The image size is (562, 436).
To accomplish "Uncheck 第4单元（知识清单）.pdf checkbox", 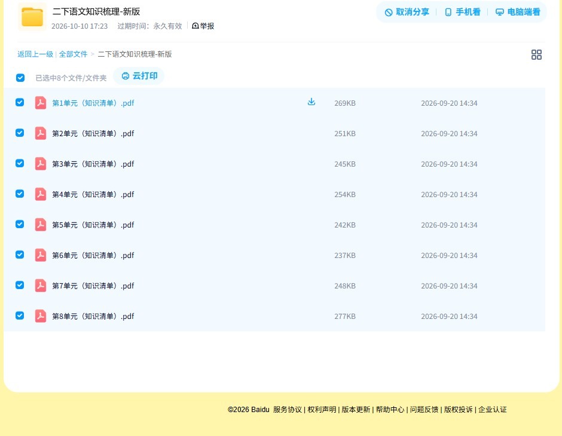I will point(20,194).
